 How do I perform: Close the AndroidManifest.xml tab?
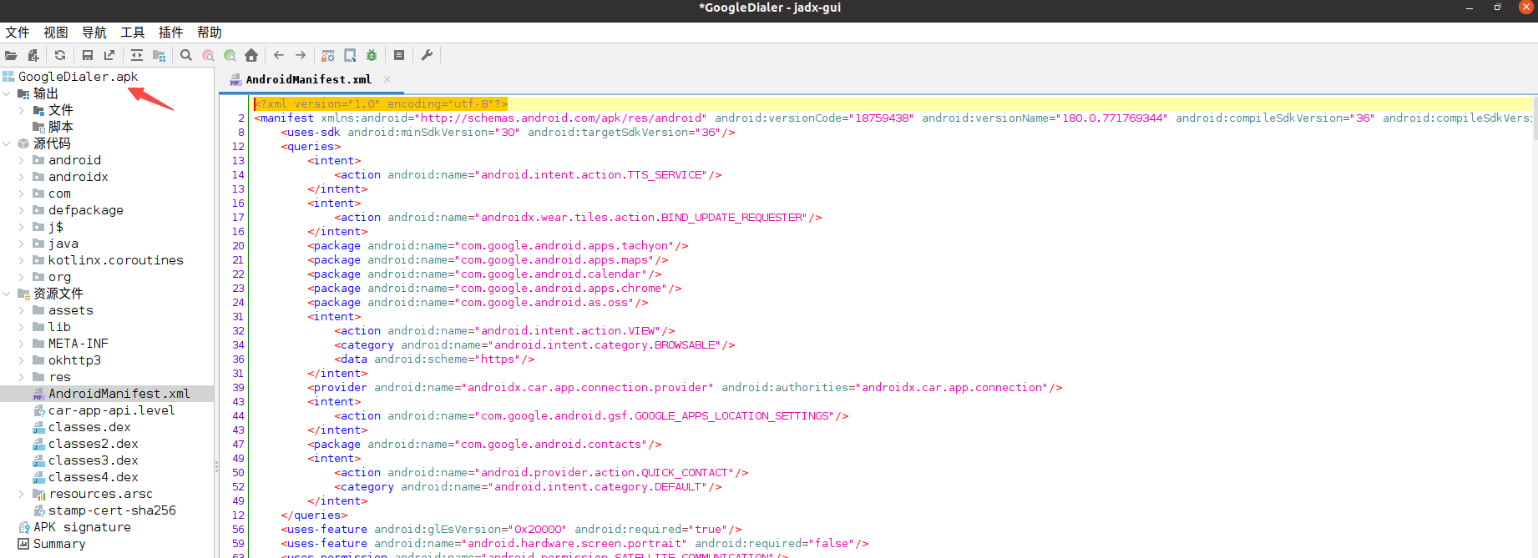coord(387,79)
